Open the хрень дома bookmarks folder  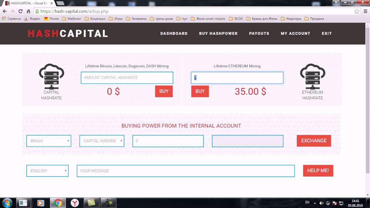(x=161, y=18)
